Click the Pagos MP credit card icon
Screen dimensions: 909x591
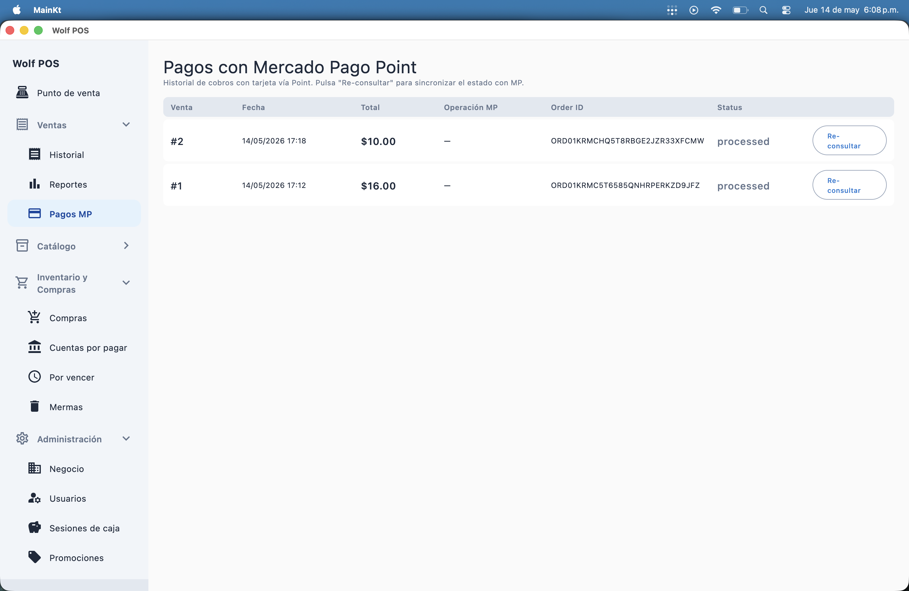click(x=34, y=213)
